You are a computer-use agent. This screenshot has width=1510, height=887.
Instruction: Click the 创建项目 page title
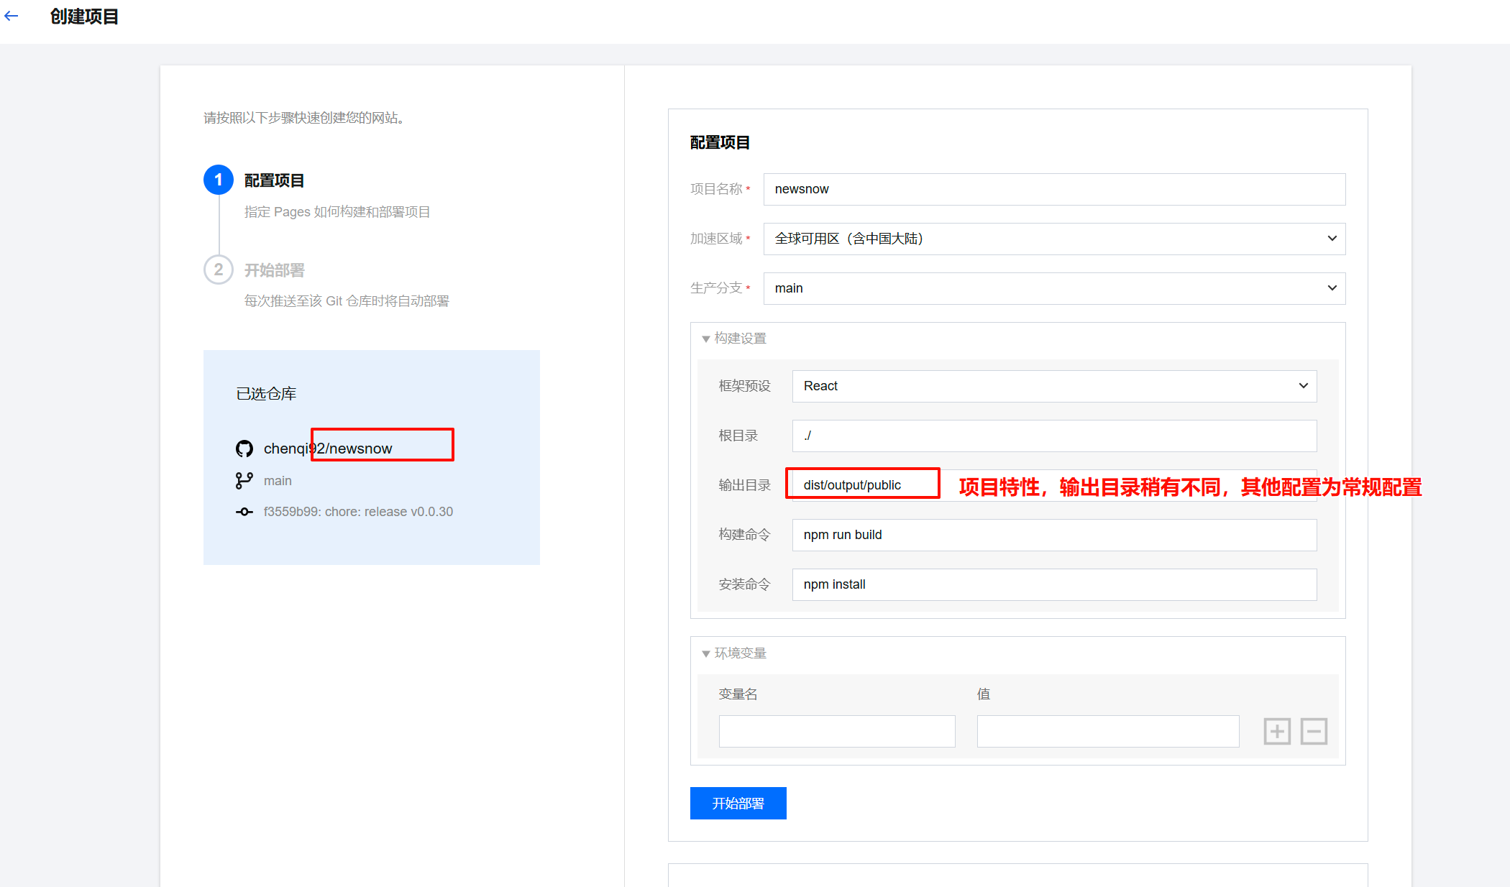(x=84, y=17)
